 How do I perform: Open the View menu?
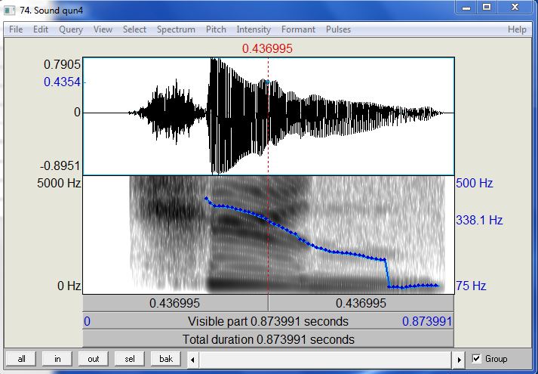point(103,29)
